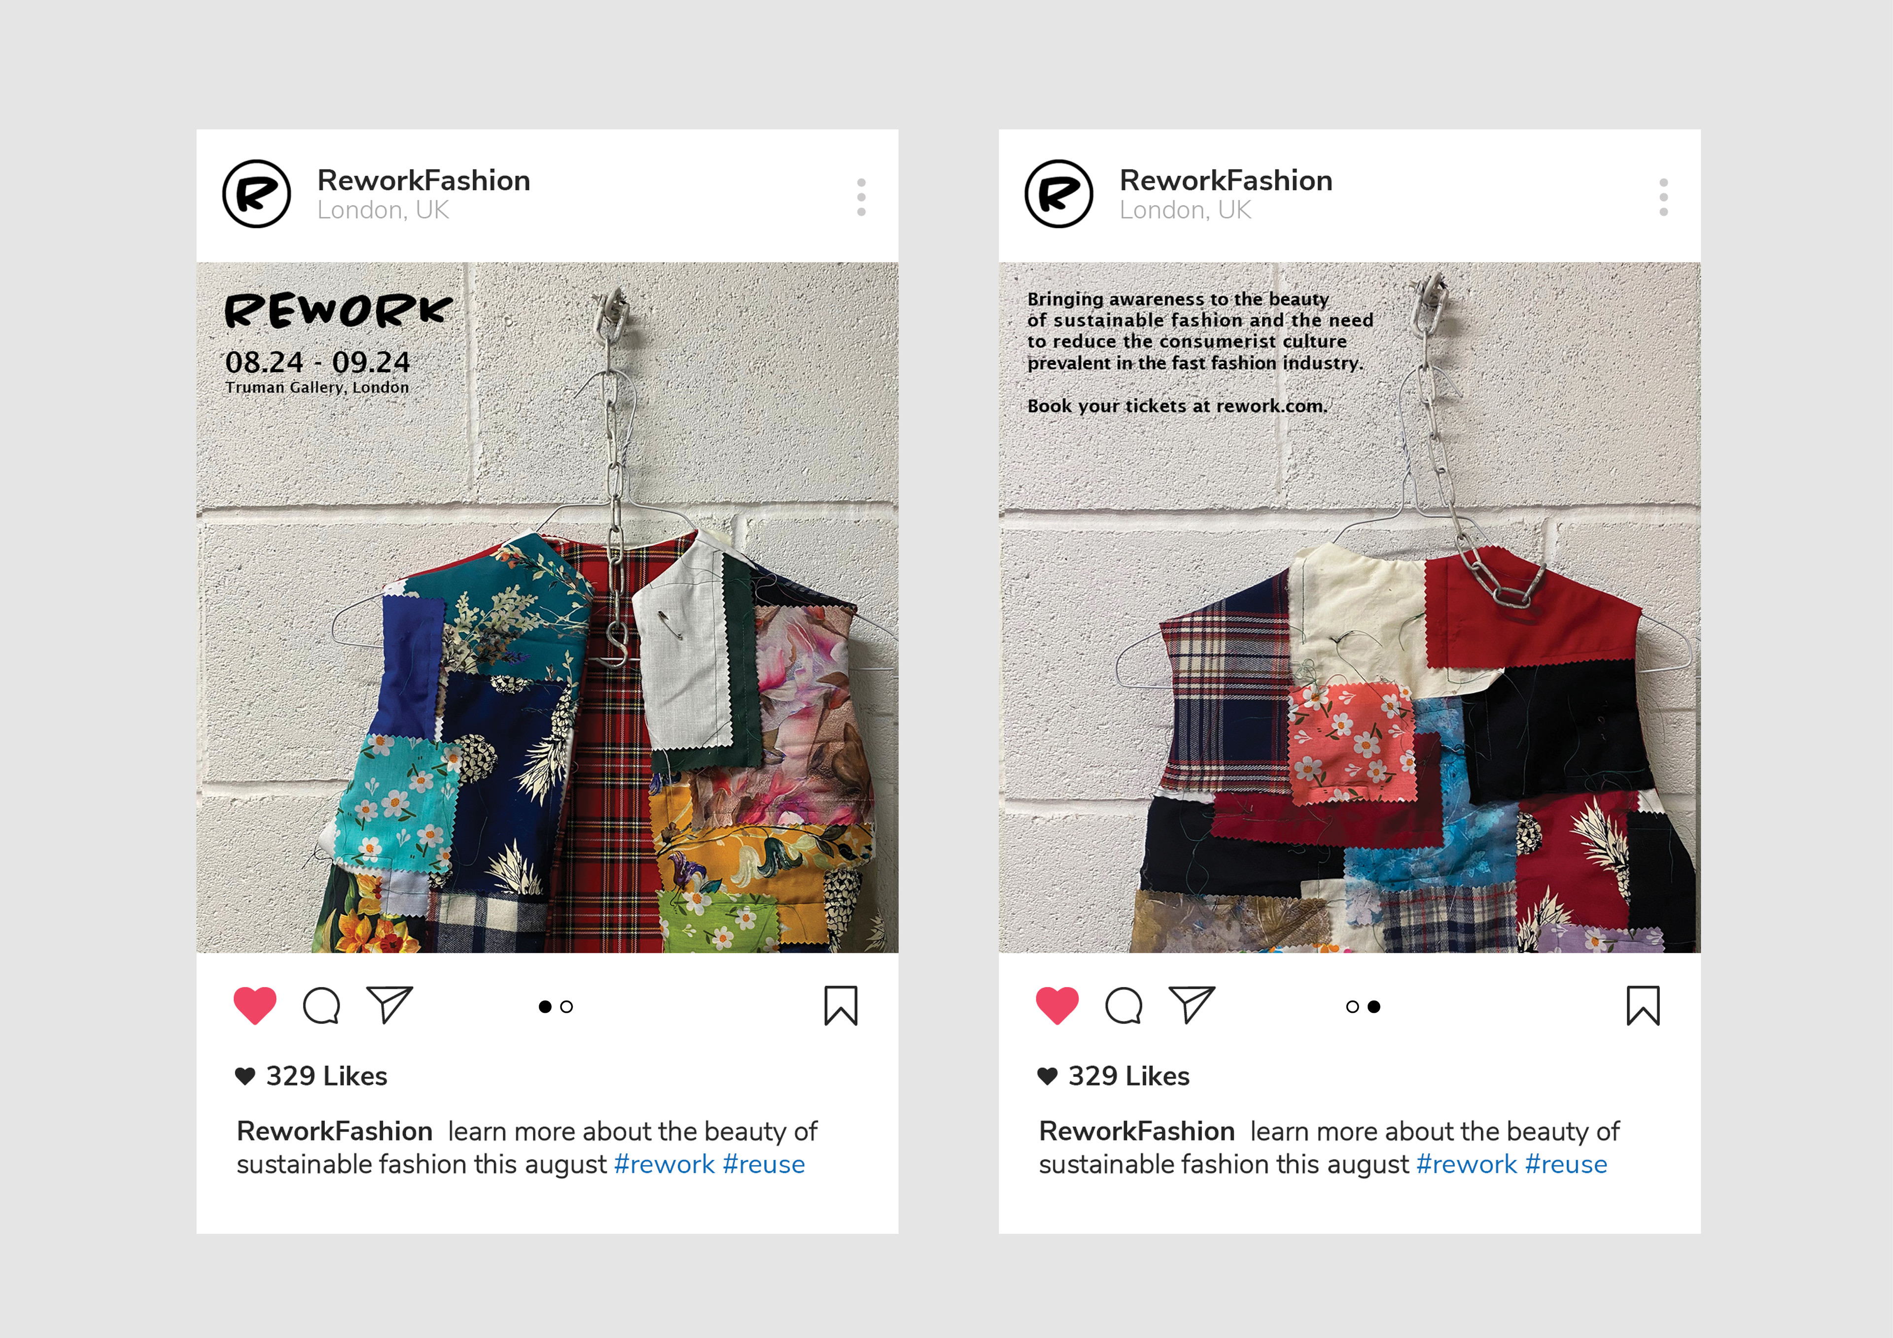Image resolution: width=1893 pixels, height=1338 pixels.
Task: Select first carousel dot on right post
Action: coord(1352,1007)
